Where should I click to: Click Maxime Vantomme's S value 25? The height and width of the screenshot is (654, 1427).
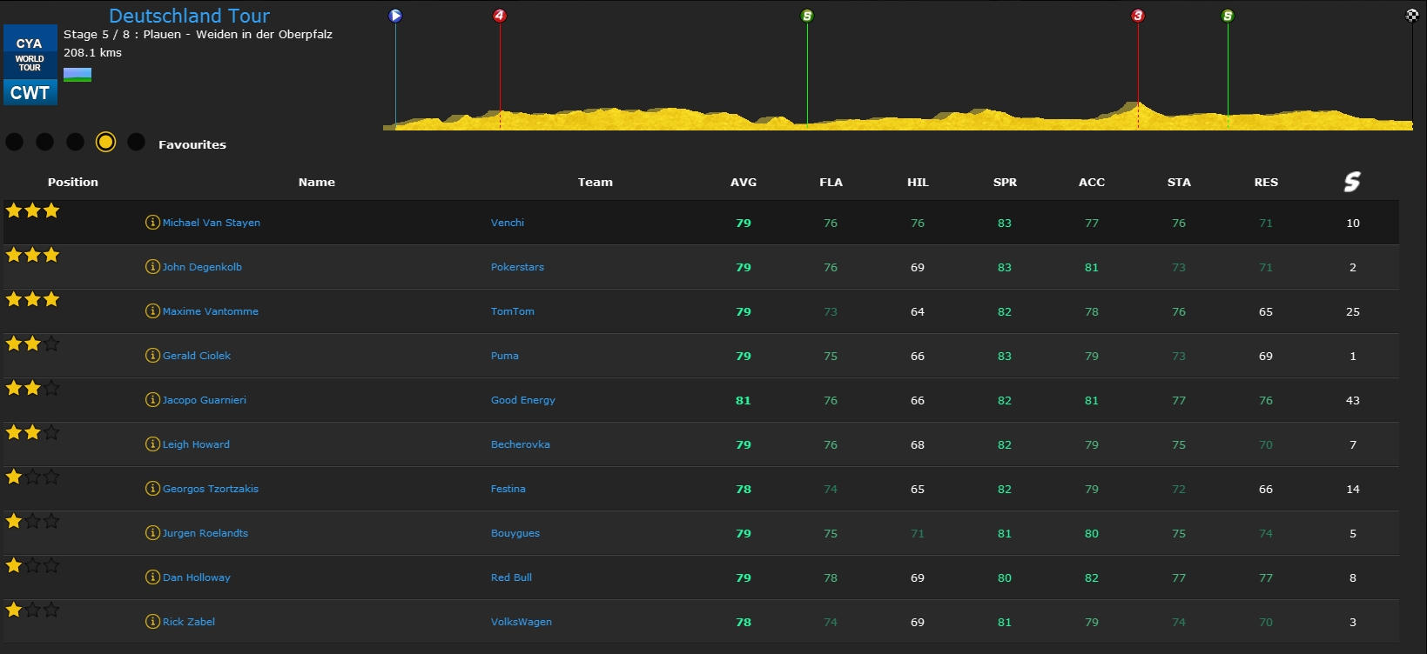pos(1353,311)
